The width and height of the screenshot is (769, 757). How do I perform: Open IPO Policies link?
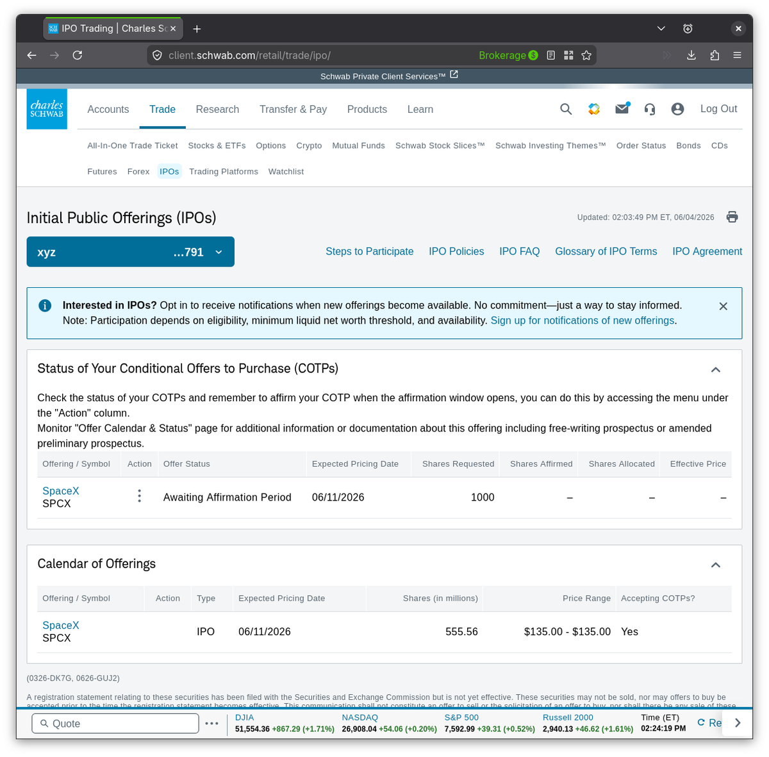point(456,251)
